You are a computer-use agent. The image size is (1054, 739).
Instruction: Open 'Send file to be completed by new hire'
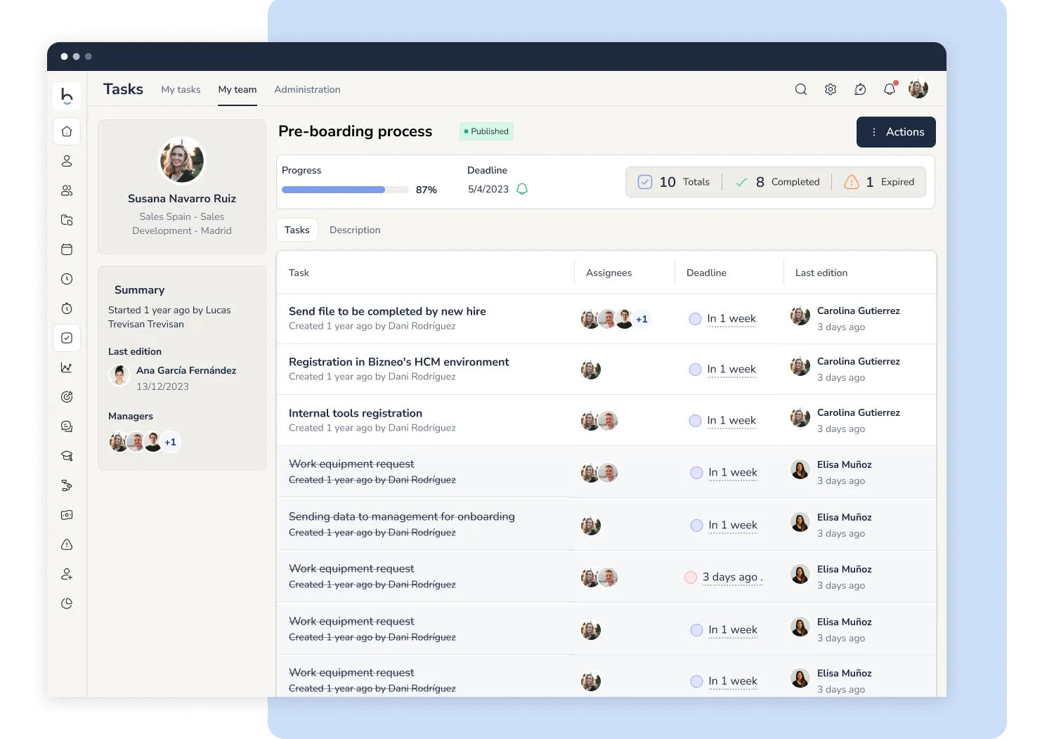387,311
